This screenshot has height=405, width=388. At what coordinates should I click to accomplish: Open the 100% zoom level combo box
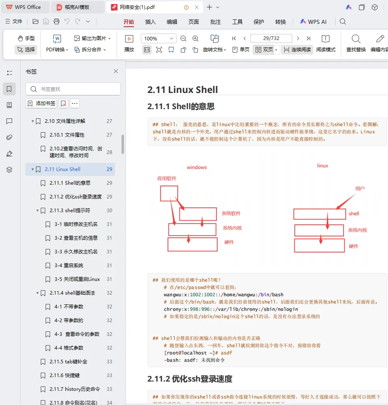click(159, 38)
